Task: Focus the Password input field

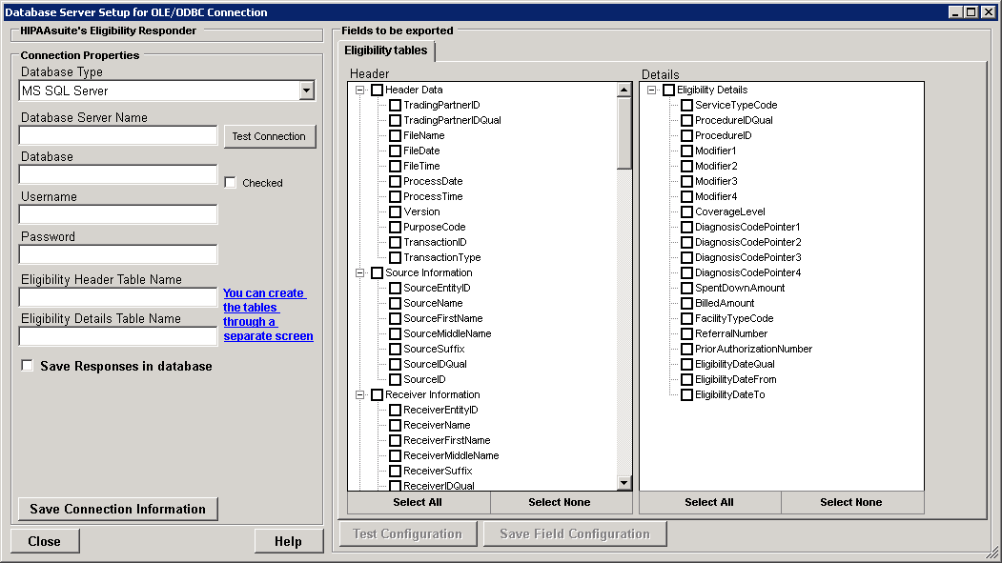Action: 119,254
